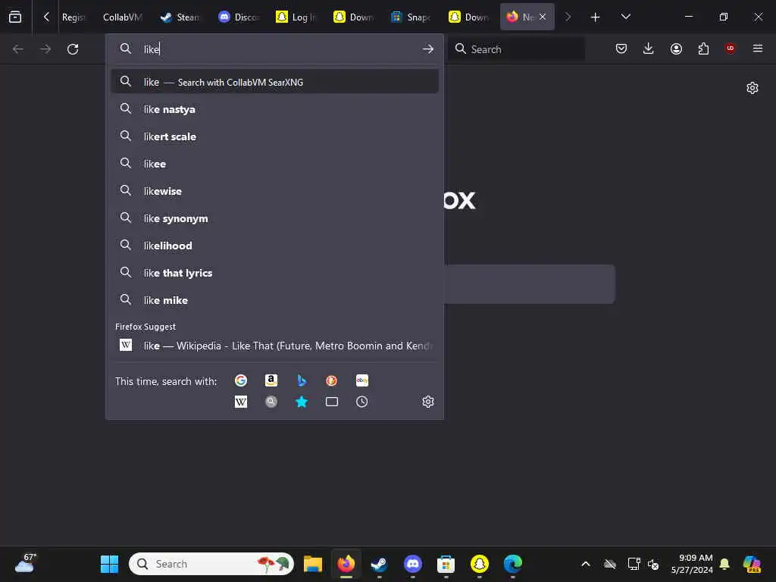Open the Firefox account menu

pyautogui.click(x=676, y=48)
